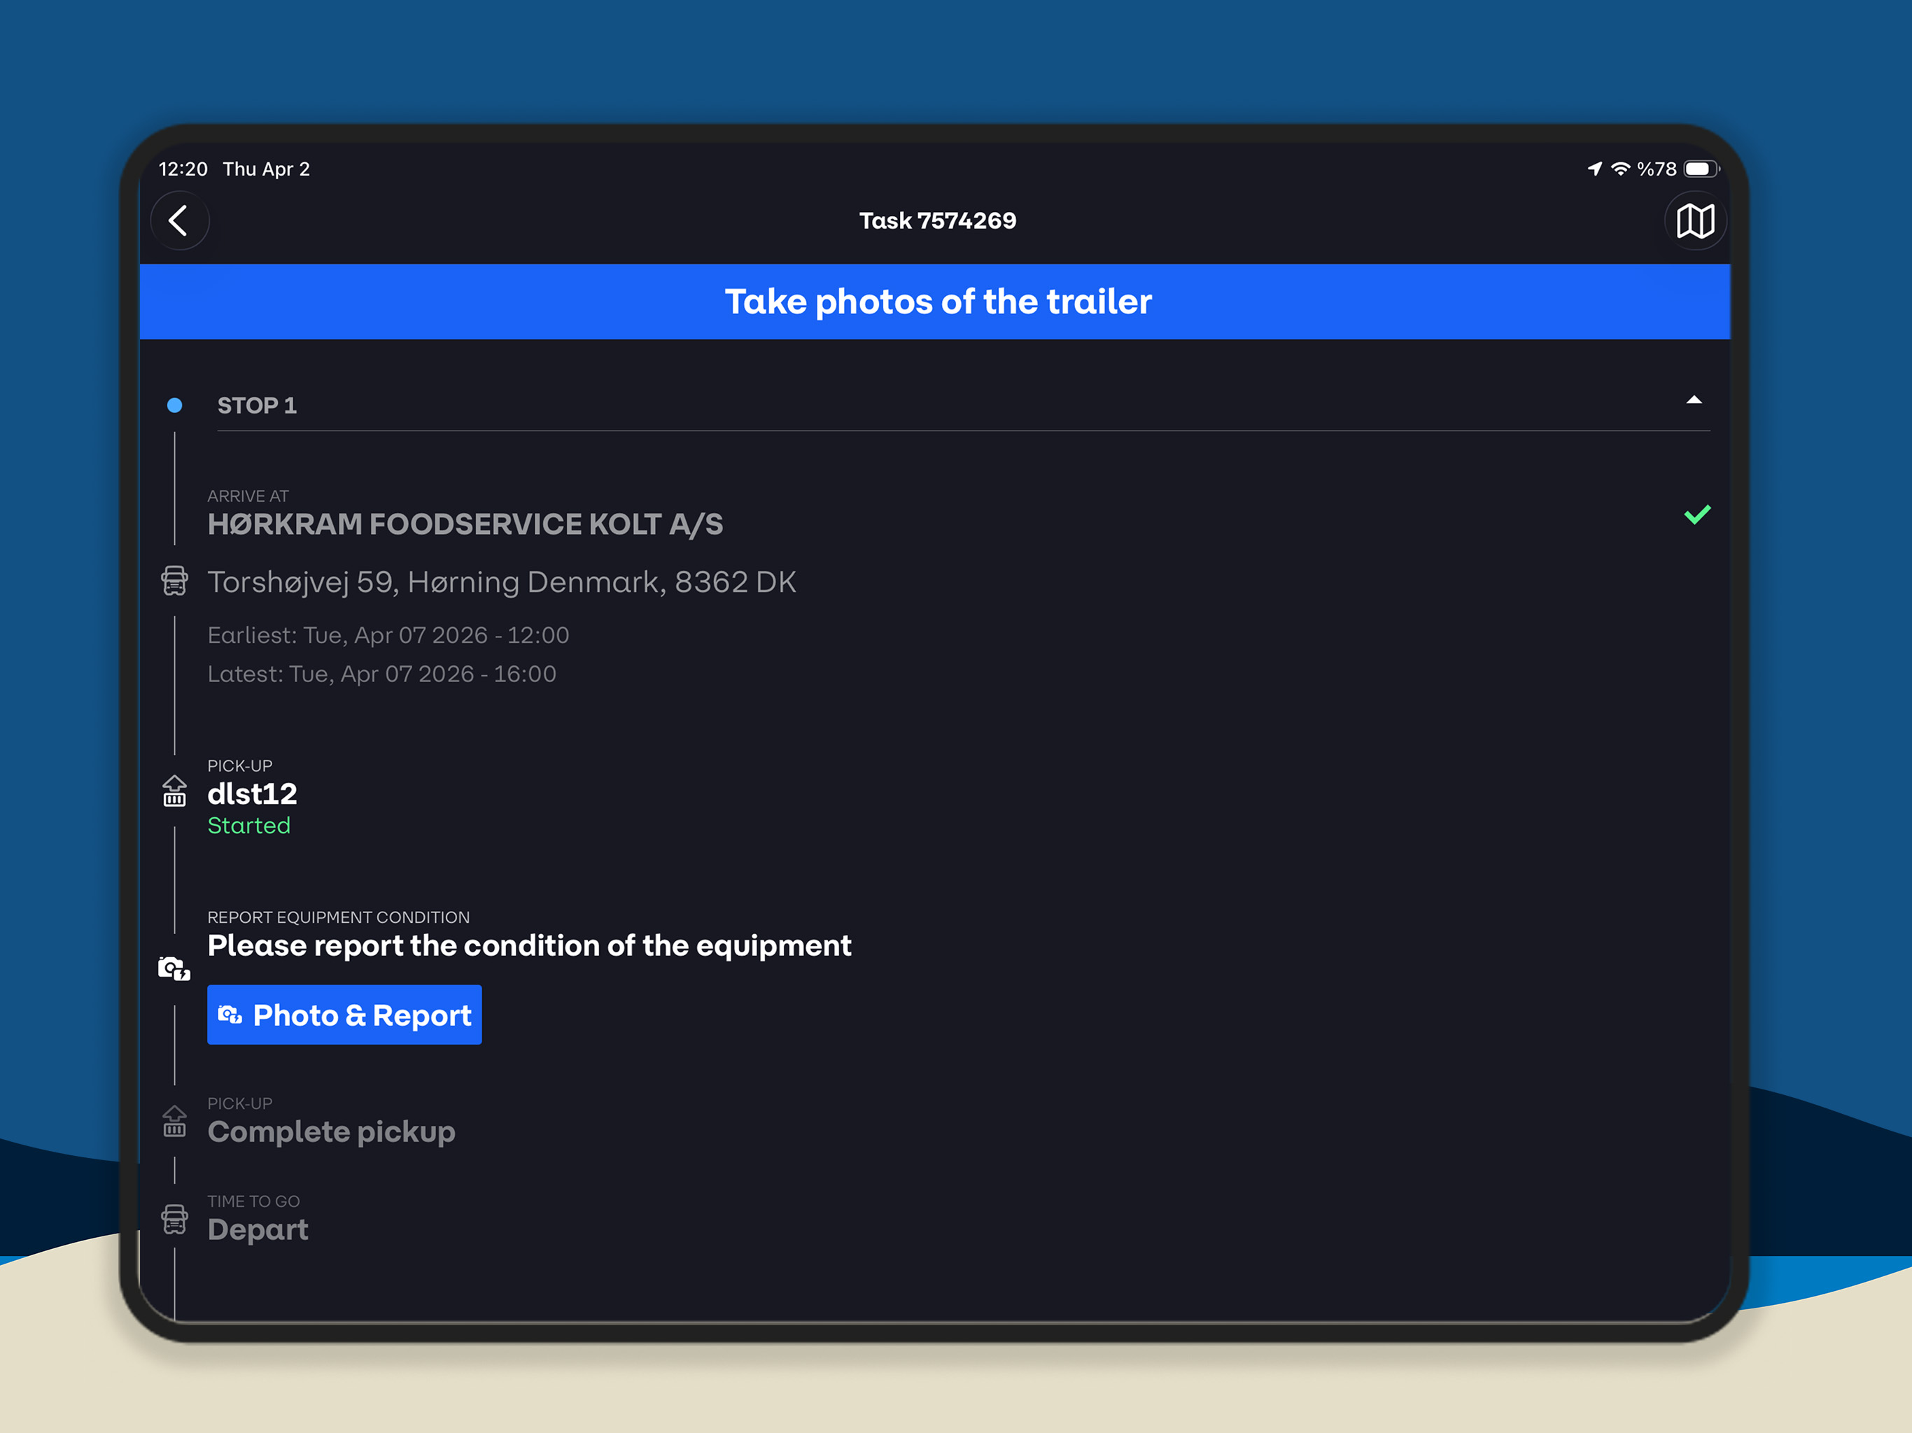
Task: Tap the Photo & Report button
Action: tap(344, 1015)
